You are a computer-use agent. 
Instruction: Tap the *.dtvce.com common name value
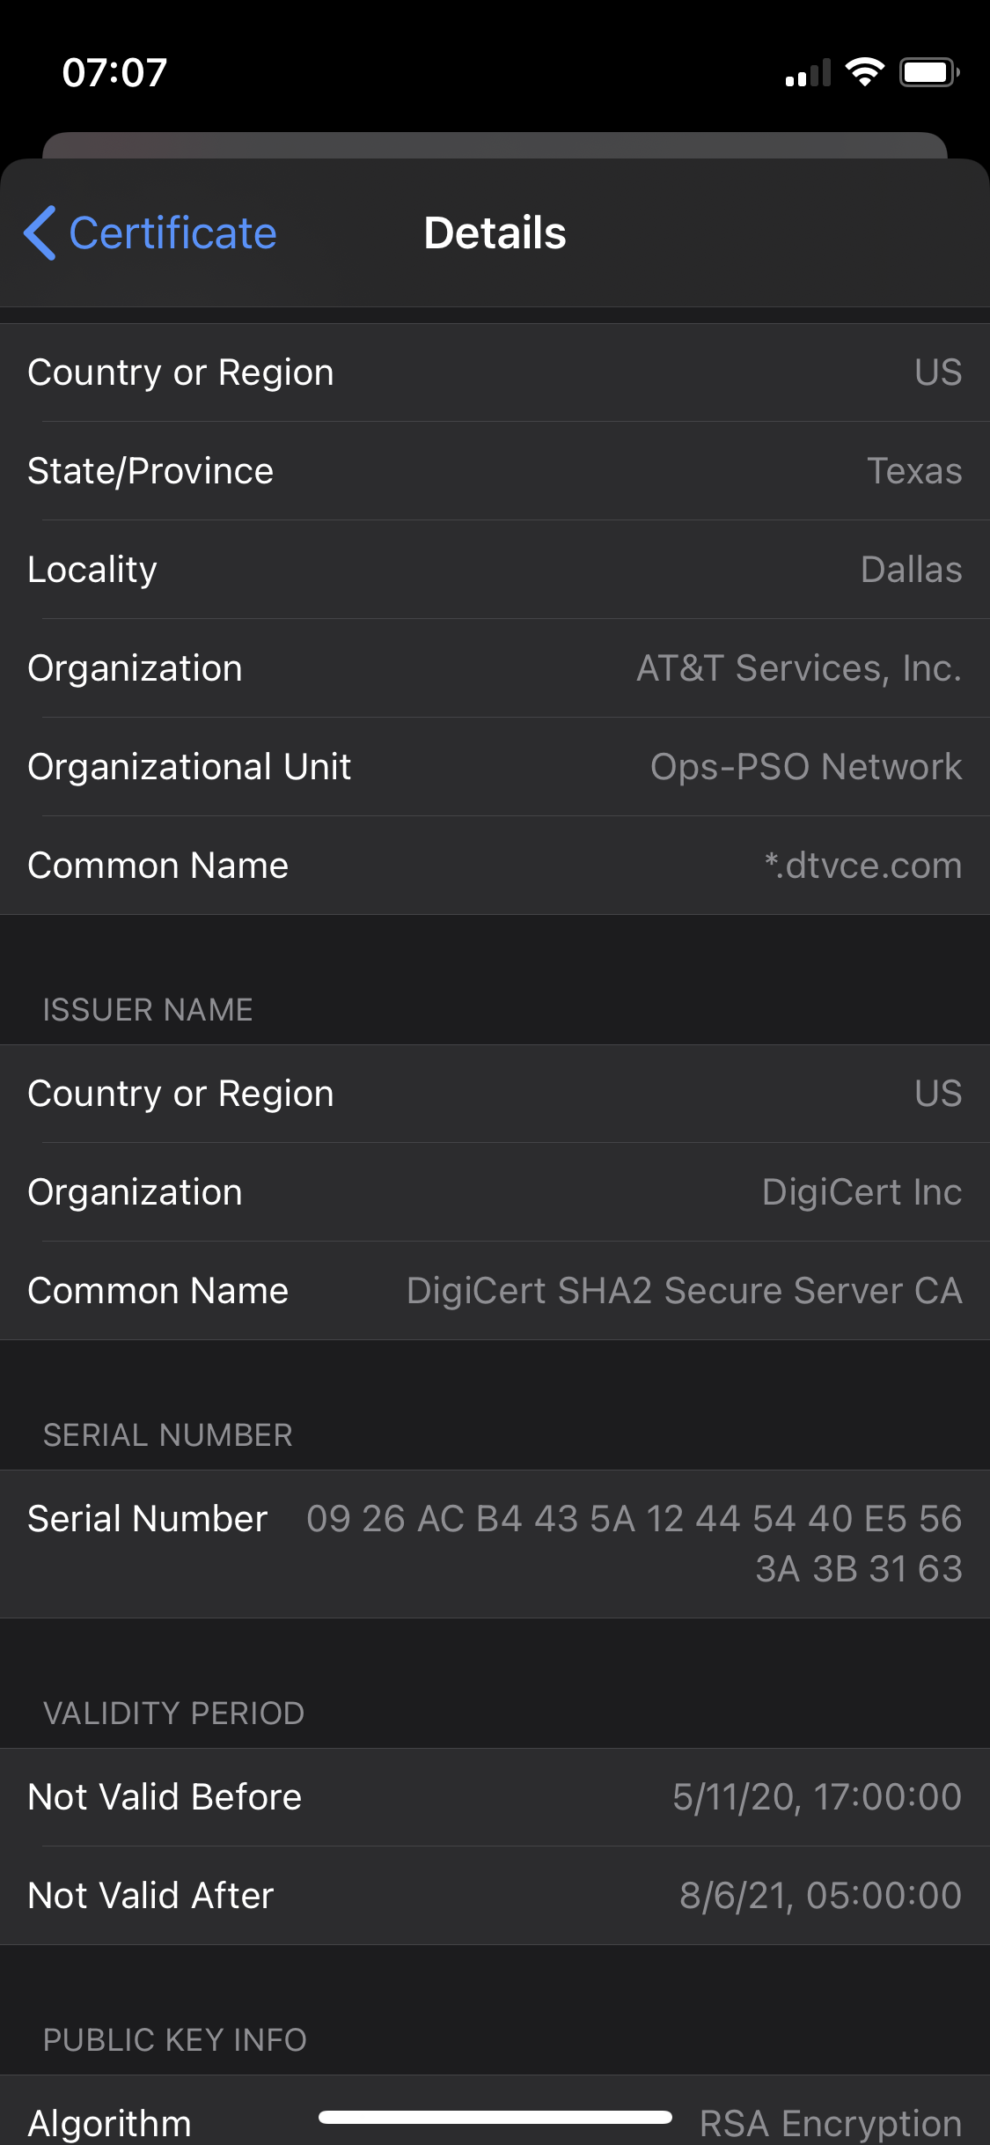[862, 866]
